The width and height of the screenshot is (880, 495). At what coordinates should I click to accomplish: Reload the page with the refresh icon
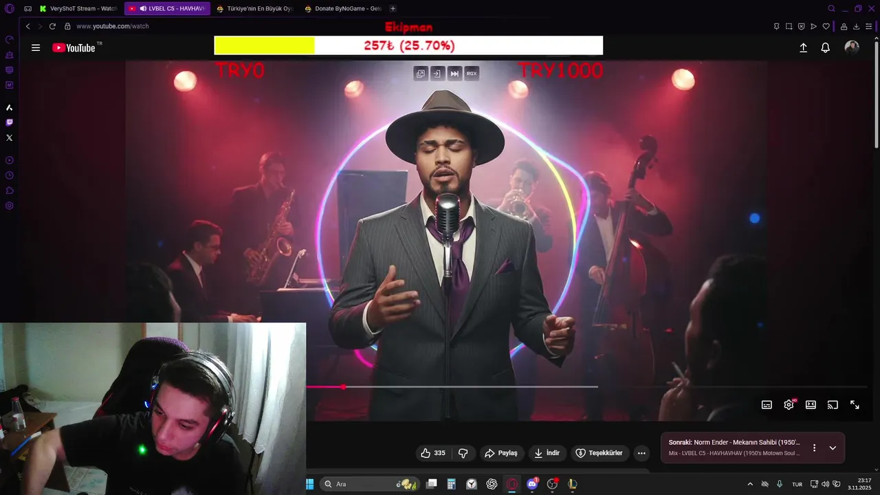tap(52, 26)
